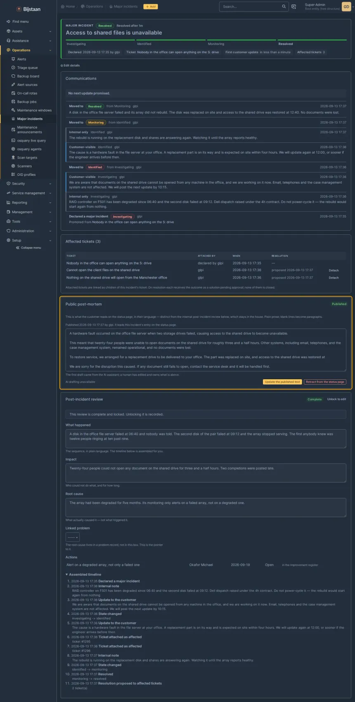Go to Operations breadcrumb

[92, 7]
